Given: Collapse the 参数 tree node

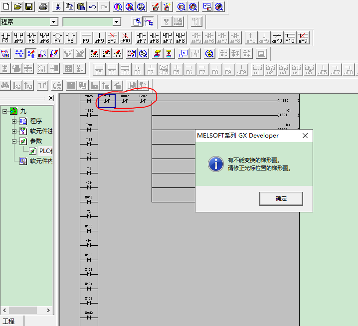Looking at the screenshot, I should pyautogui.click(x=14, y=141).
